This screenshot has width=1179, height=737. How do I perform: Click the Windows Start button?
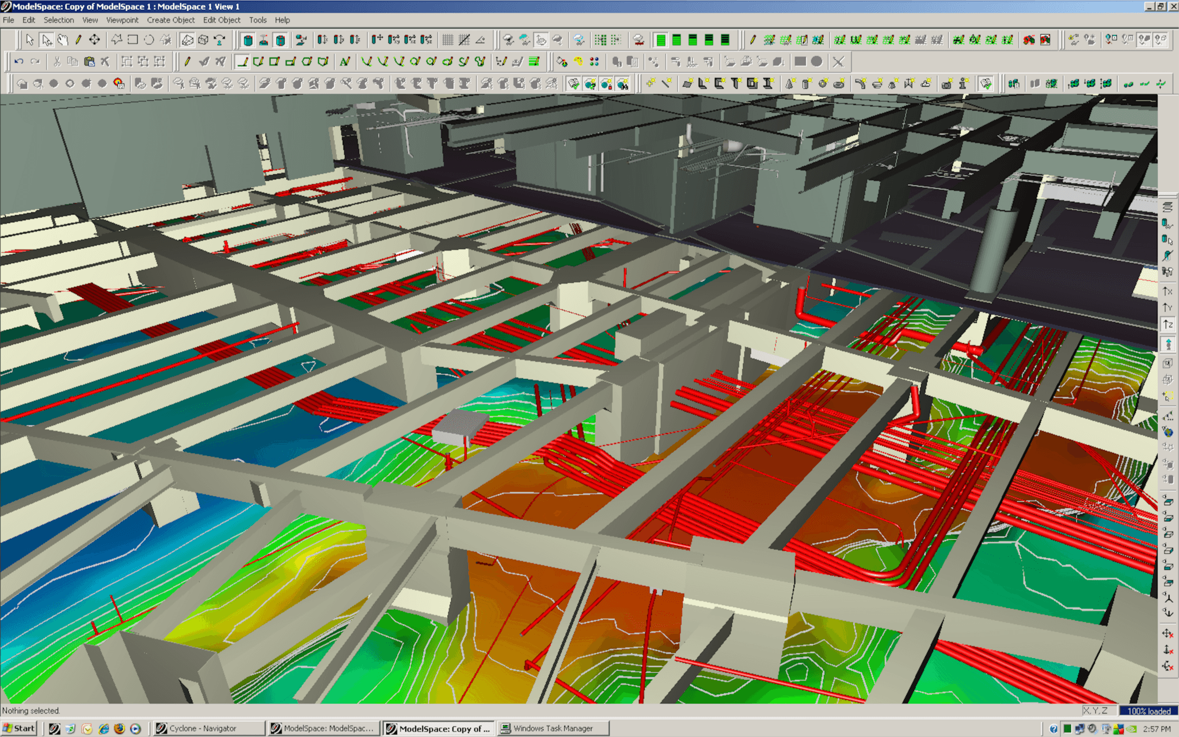(x=19, y=728)
